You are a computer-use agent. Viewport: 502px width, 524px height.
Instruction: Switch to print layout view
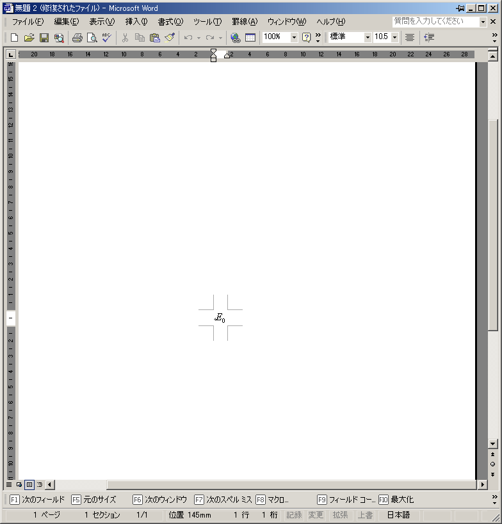point(29,484)
